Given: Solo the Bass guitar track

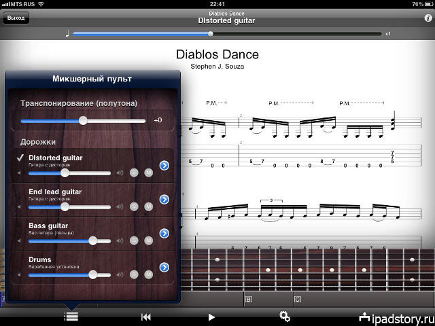Looking at the screenshot, I should tap(134, 240).
